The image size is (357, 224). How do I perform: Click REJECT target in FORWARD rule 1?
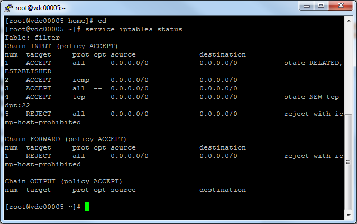pos(39,156)
